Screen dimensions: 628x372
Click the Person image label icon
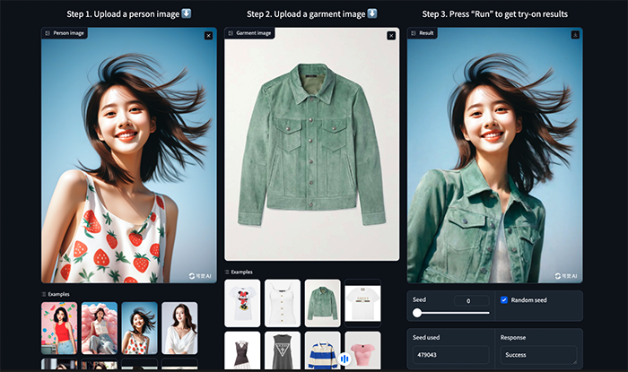(x=48, y=33)
